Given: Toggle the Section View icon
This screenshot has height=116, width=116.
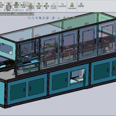Looking at the screenshot, I should pyautogui.click(x=40, y=18).
